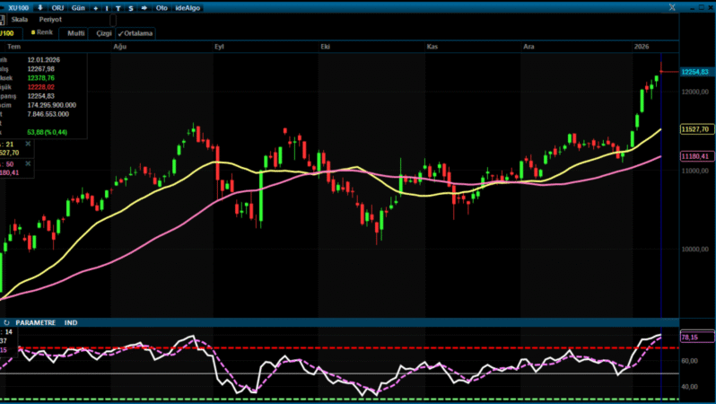Image resolution: width=716 pixels, height=404 pixels.
Task: Toggle the Oto auto-scale option
Action: pos(162,7)
